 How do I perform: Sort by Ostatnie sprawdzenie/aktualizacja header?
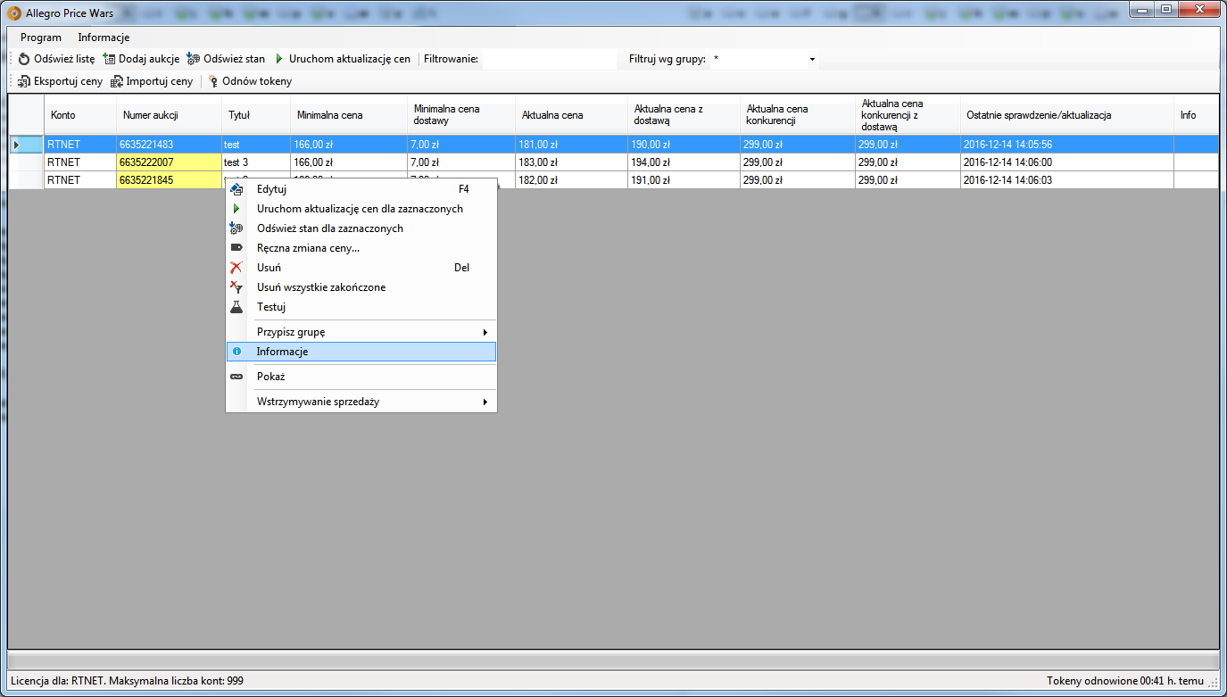coord(1067,115)
